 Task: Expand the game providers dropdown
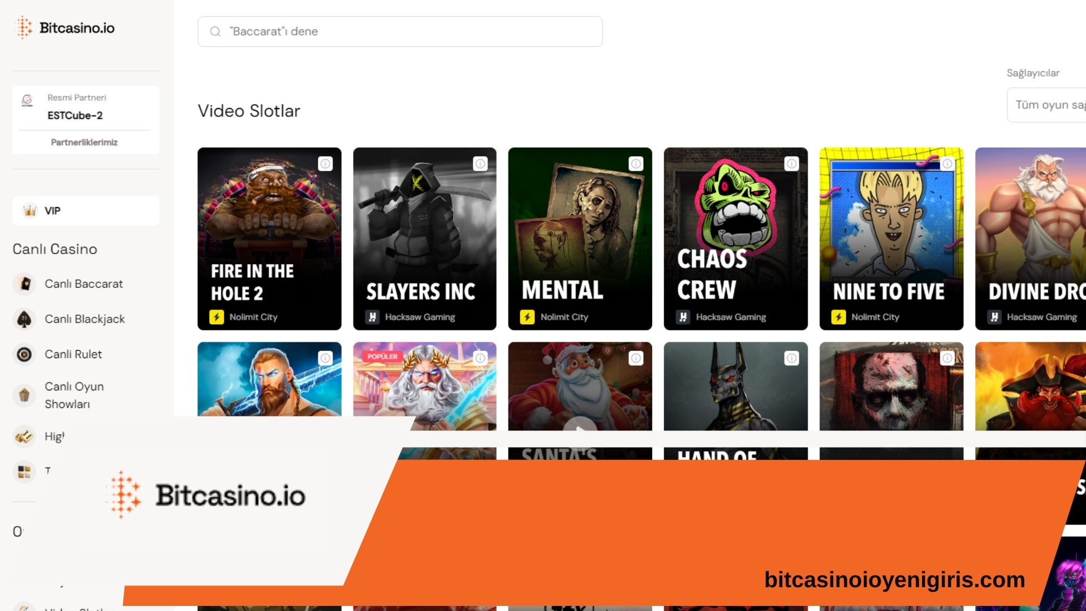(1046, 105)
